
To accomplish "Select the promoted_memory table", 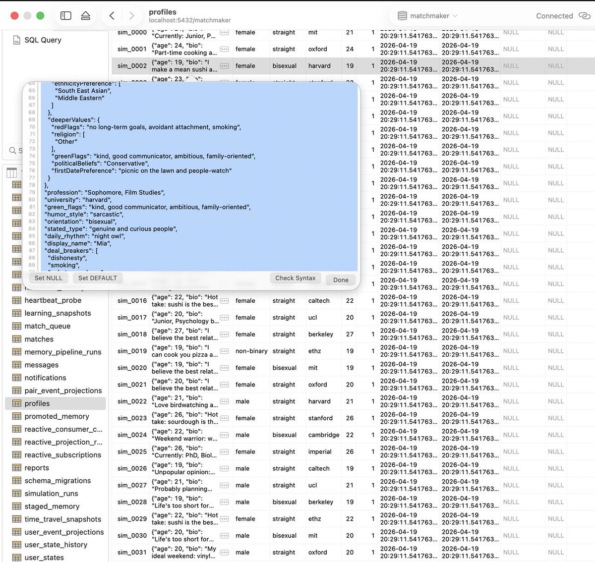I will [x=57, y=416].
